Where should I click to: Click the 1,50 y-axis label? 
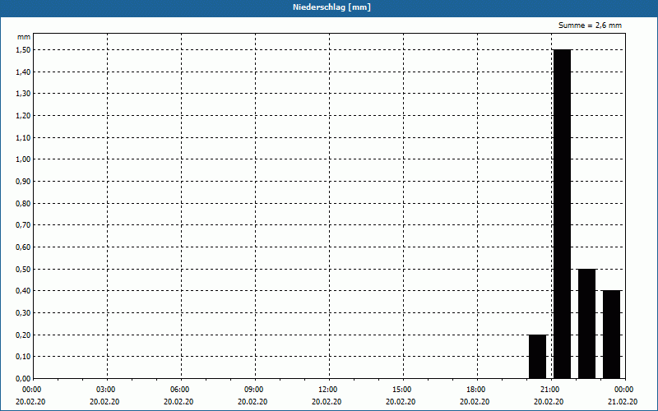23,50
